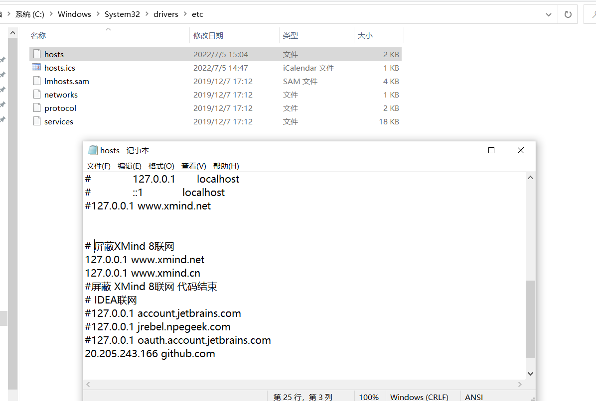Image resolution: width=596 pixels, height=401 pixels.
Task: Refresh the etc folder in Explorer
Action: tap(568, 14)
